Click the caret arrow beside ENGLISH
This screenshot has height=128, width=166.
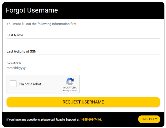(156, 119)
